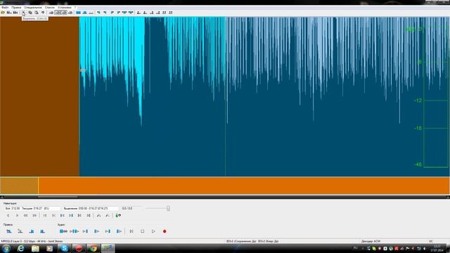The height and width of the screenshot is (253, 450).
Task: Go to file start navigation button
Action: pyautogui.click(x=45, y=216)
